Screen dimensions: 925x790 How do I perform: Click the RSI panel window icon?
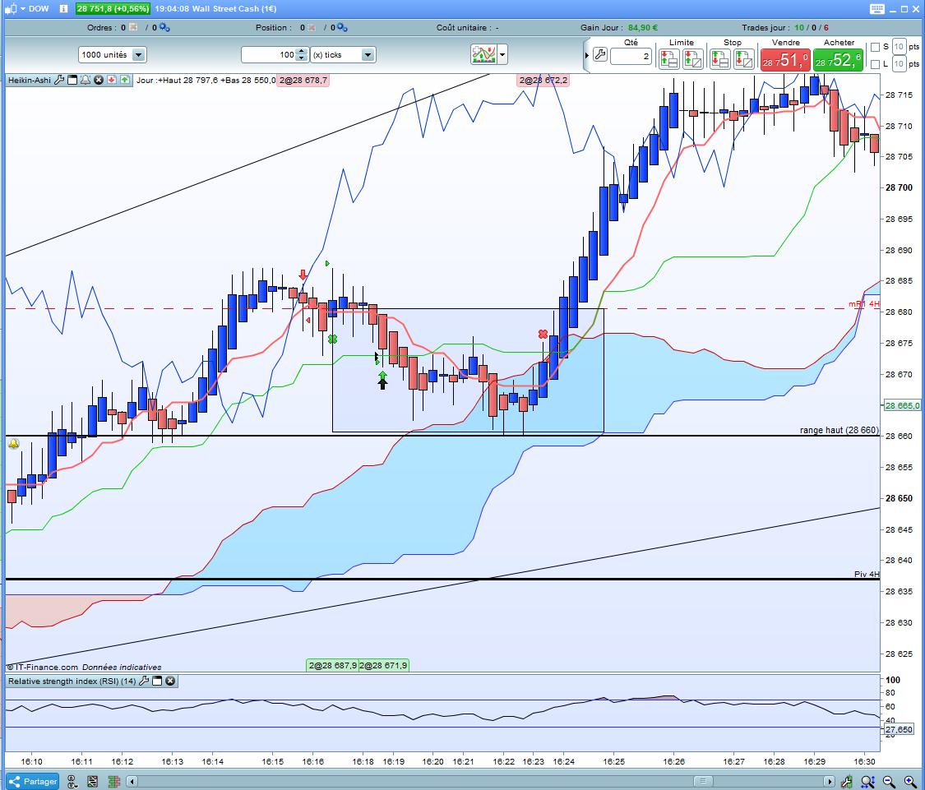tap(157, 681)
